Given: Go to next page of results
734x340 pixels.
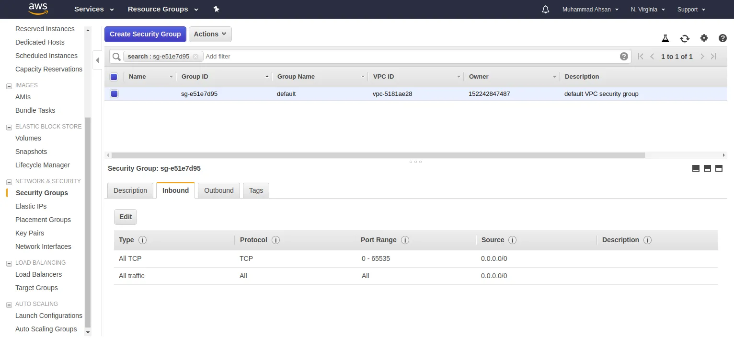Looking at the screenshot, I should [x=702, y=57].
